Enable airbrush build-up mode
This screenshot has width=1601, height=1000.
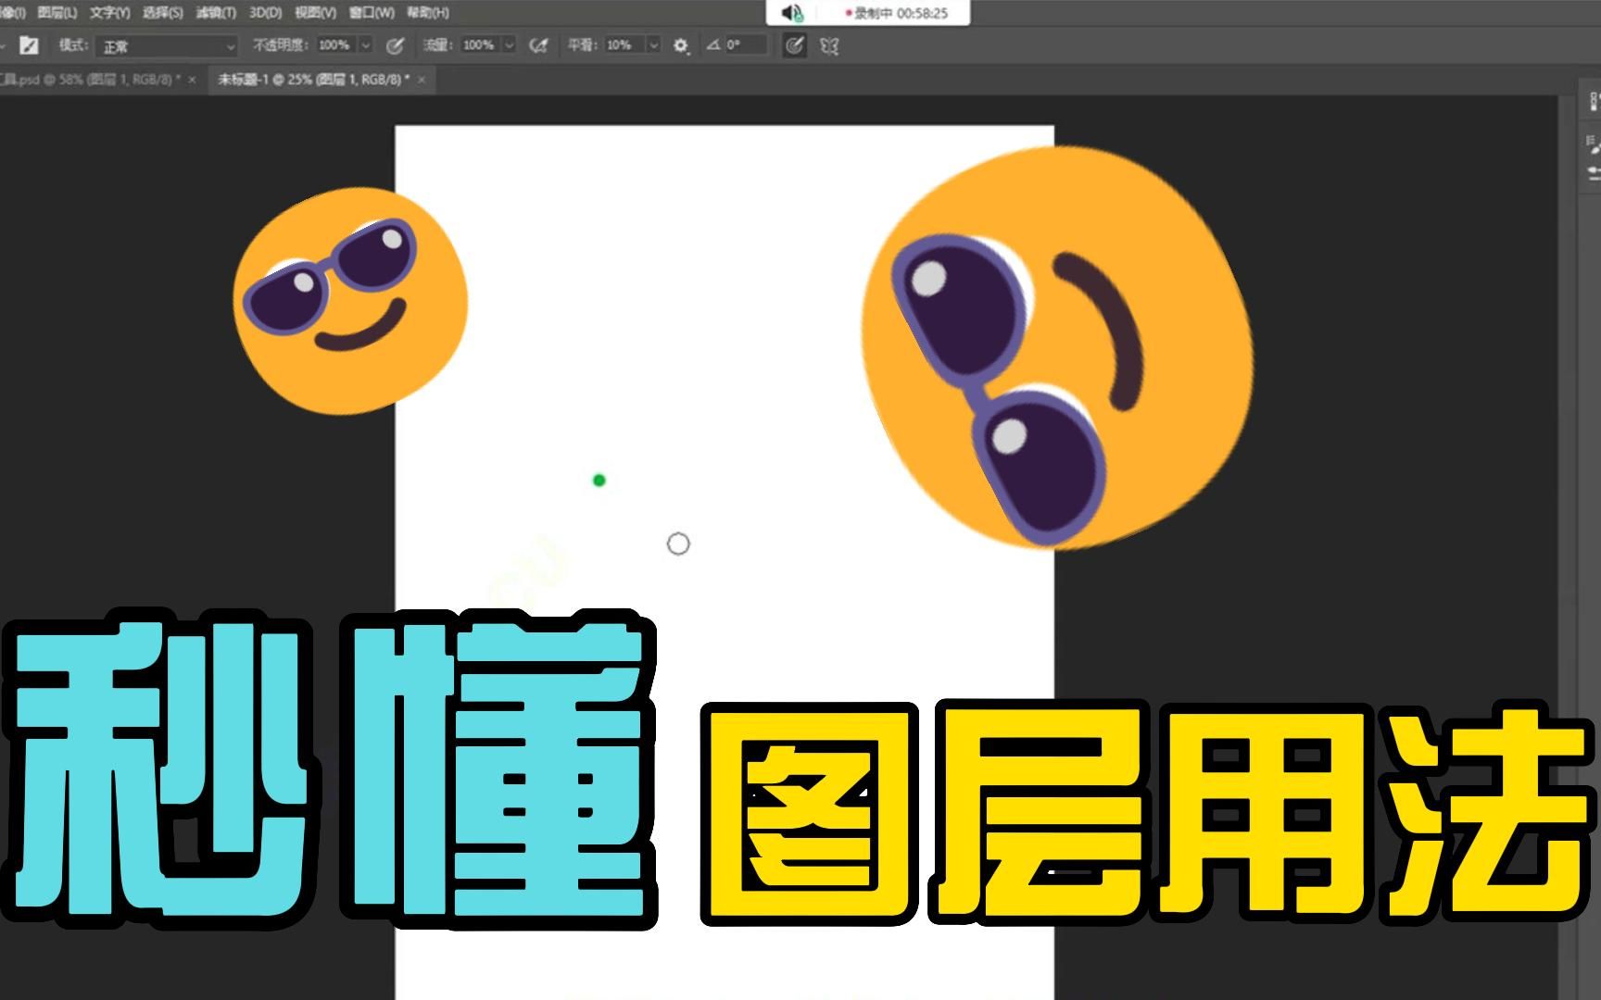pos(538,45)
